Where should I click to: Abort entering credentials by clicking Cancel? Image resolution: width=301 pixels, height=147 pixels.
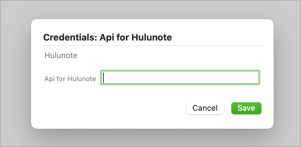click(205, 108)
